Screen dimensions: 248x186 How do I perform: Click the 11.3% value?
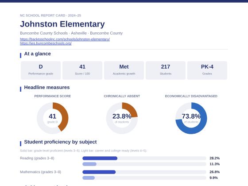point(215,164)
